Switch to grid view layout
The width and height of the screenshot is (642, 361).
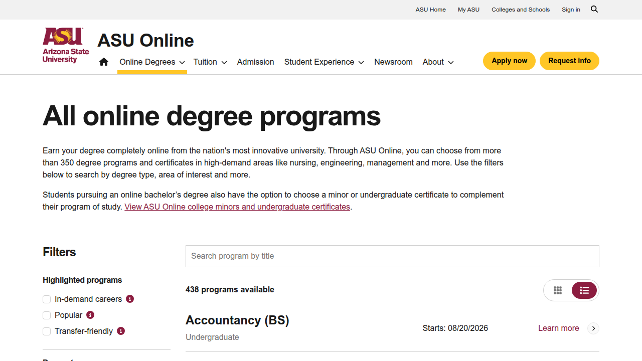click(x=558, y=290)
